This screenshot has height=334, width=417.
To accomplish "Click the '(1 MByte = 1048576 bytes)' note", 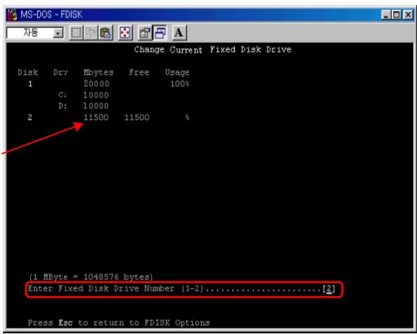I will pos(91,277).
